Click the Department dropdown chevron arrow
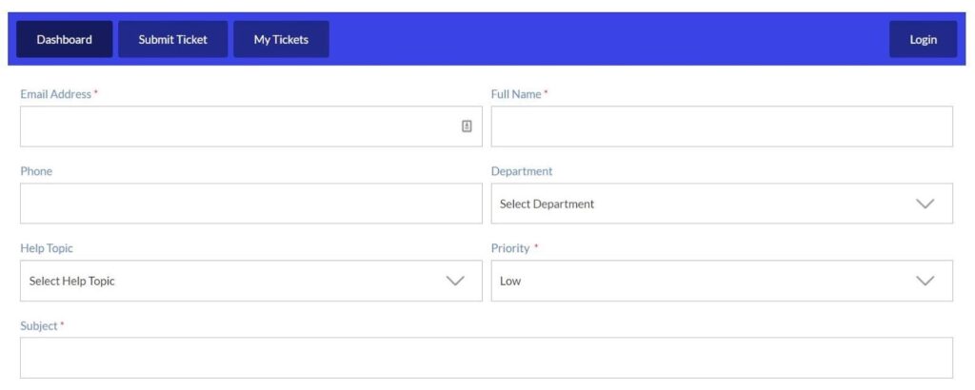975x390 pixels. coord(925,204)
